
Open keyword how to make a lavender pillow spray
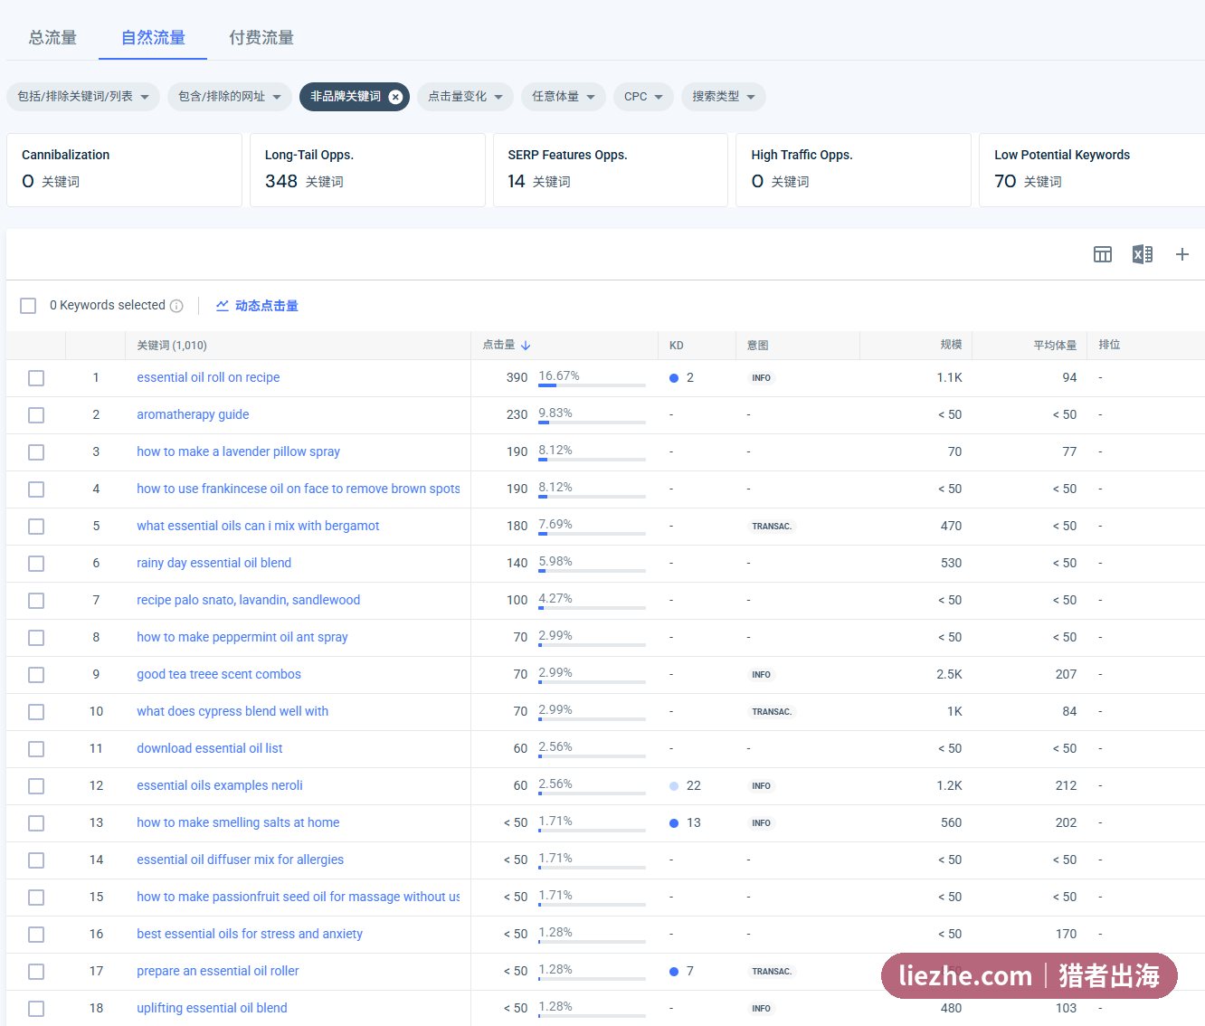(239, 452)
